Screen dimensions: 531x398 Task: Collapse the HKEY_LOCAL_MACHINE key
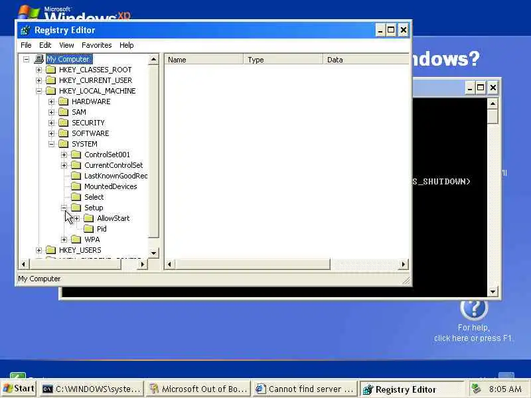tap(38, 91)
